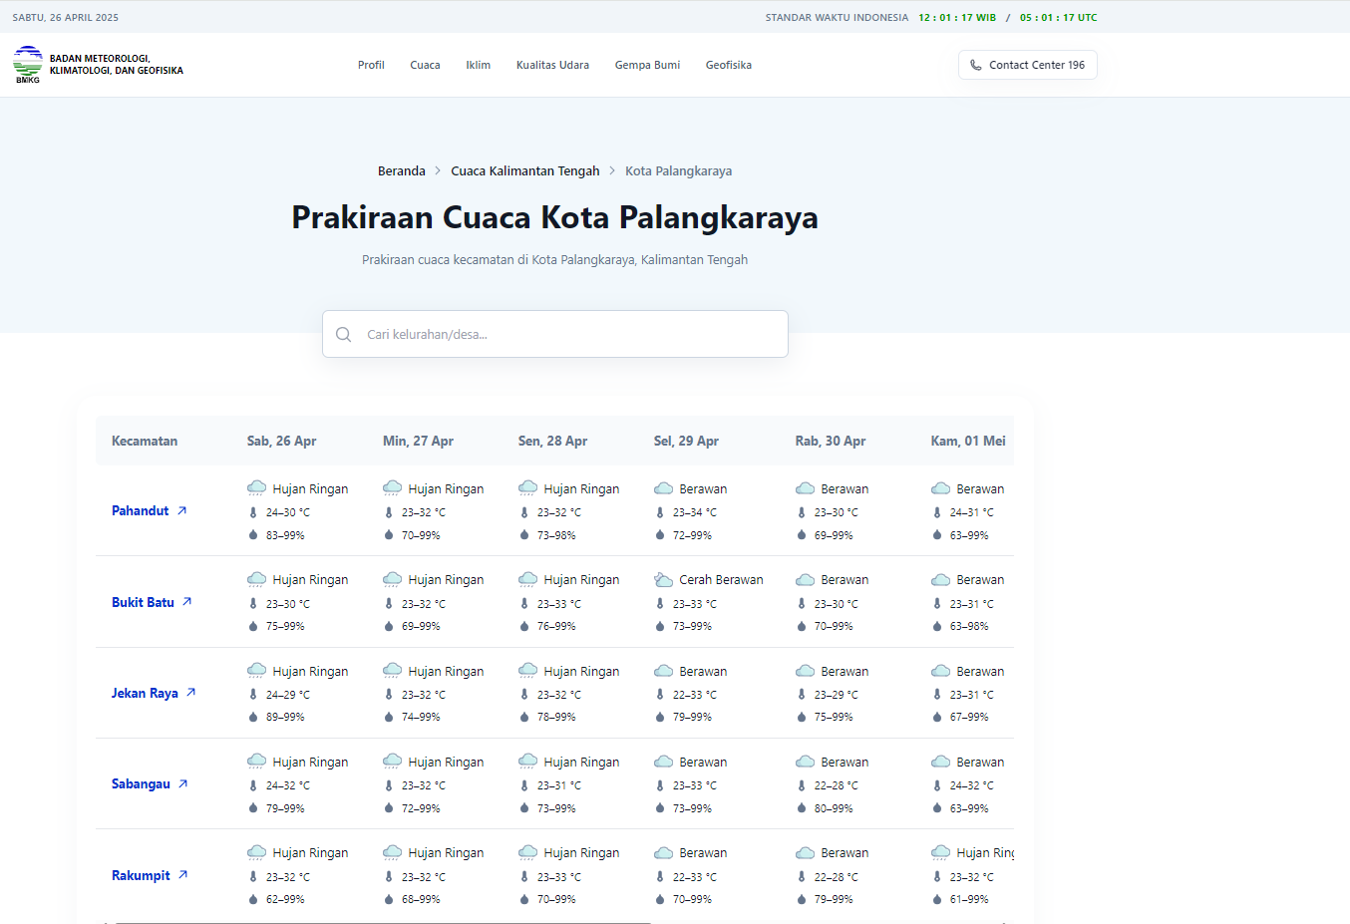This screenshot has height=924, width=1350.
Task: Click the arrow icon beside Rakumpit
Action: 183,875
